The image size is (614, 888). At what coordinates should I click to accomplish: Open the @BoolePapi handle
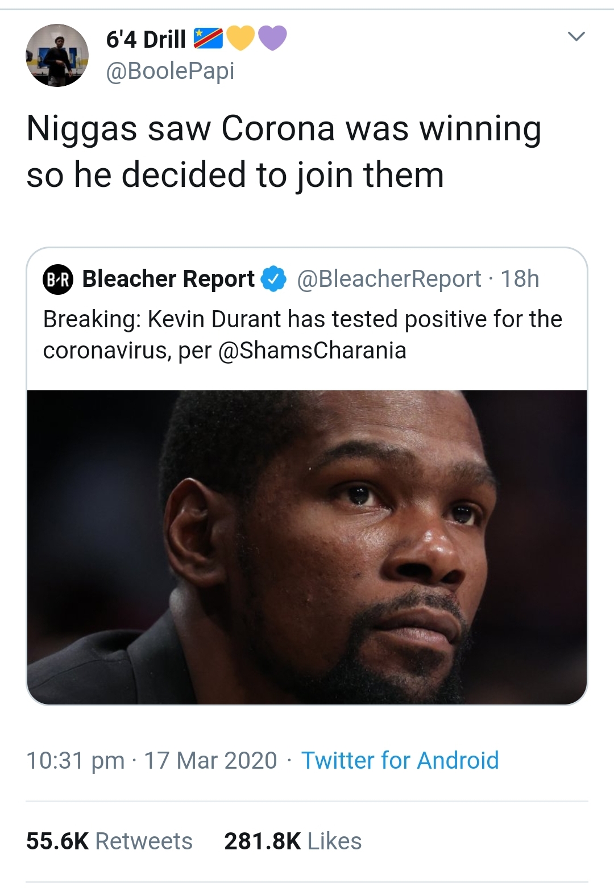pos(170,71)
